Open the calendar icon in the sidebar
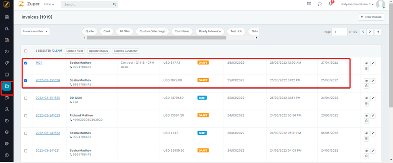This screenshot has width=393, height=163. click(6, 17)
